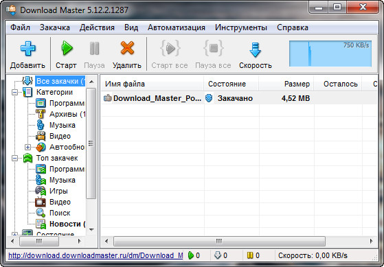Click the Старт все toolbar icon
Screen dimensions: 384x267
click(x=170, y=48)
